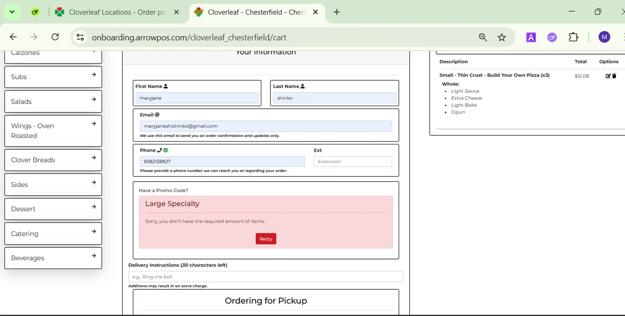Open the page zoom magnifier icon

pos(483,37)
